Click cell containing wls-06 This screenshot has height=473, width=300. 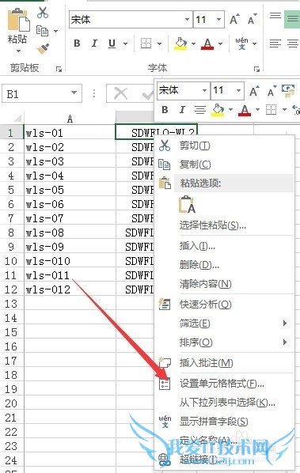(x=70, y=204)
